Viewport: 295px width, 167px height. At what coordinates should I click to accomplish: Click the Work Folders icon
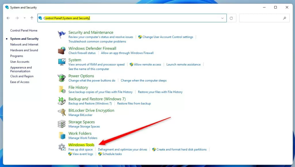coord(62,135)
